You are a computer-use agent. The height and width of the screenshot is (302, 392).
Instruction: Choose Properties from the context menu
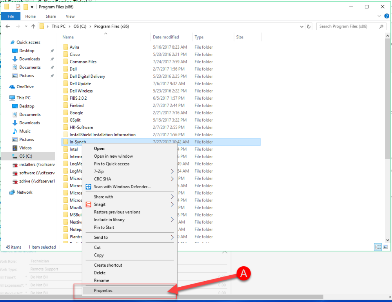(x=103, y=290)
